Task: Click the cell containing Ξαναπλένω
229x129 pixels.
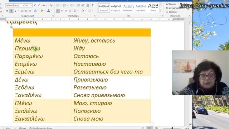Action: (42, 119)
